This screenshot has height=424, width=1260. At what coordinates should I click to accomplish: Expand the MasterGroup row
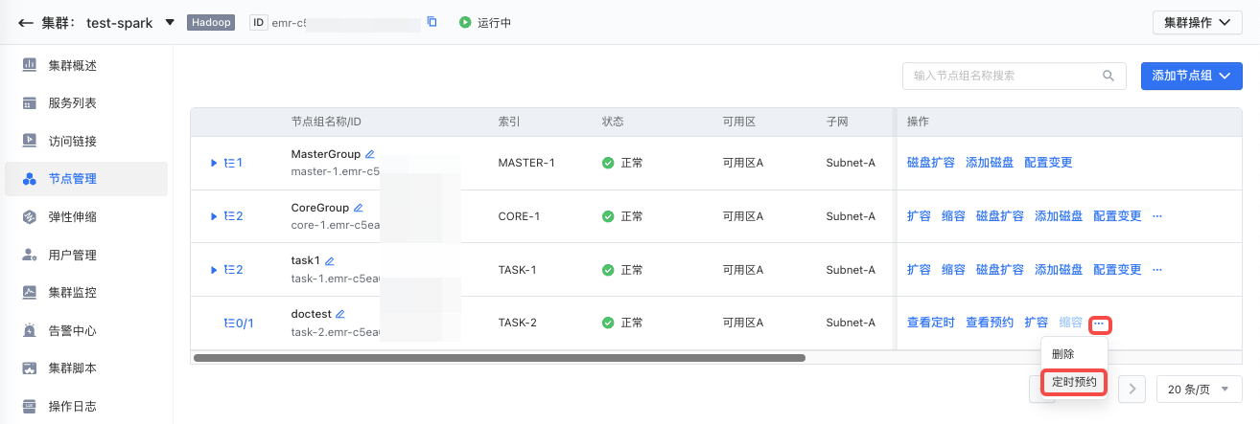(x=215, y=163)
